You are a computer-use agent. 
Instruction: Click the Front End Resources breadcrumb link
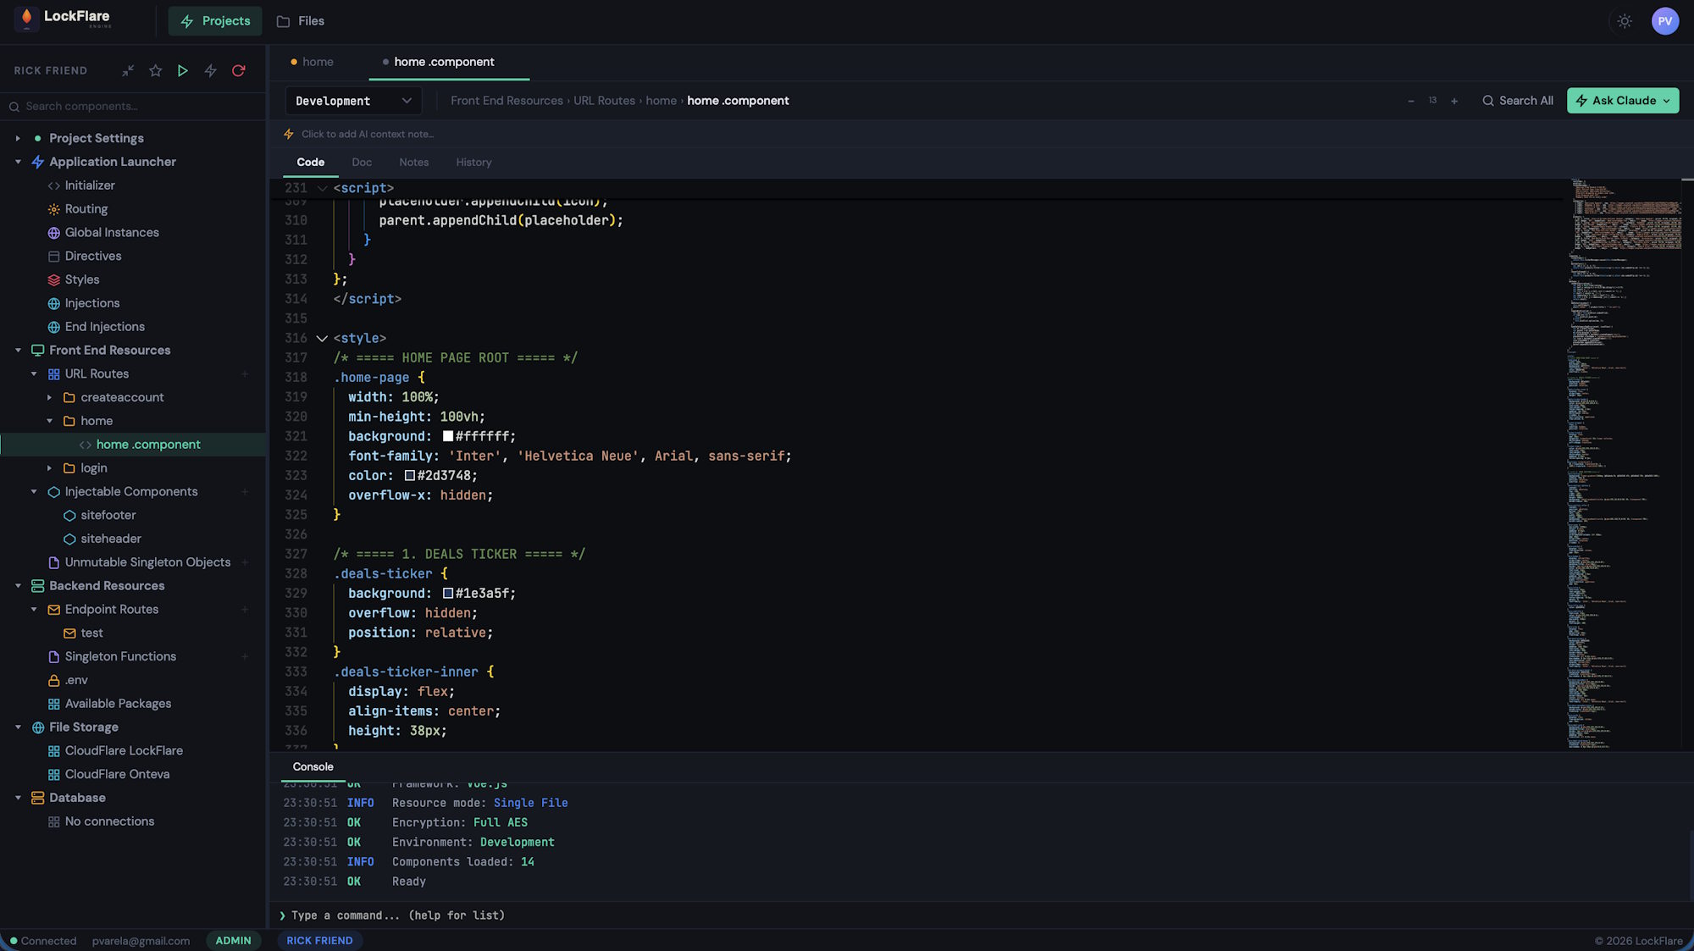[507, 101]
